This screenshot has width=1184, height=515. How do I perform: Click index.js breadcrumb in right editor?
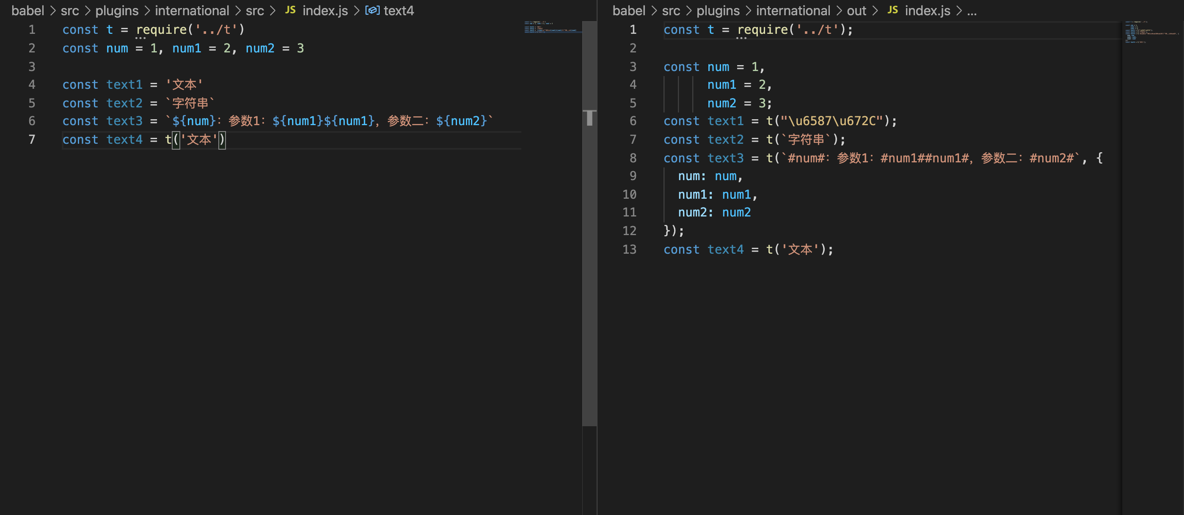927,10
